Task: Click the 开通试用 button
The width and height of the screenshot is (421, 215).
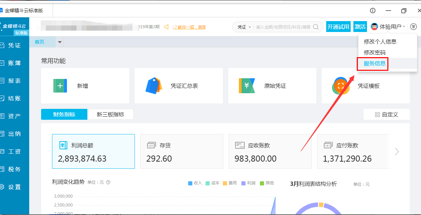Action: [x=338, y=27]
